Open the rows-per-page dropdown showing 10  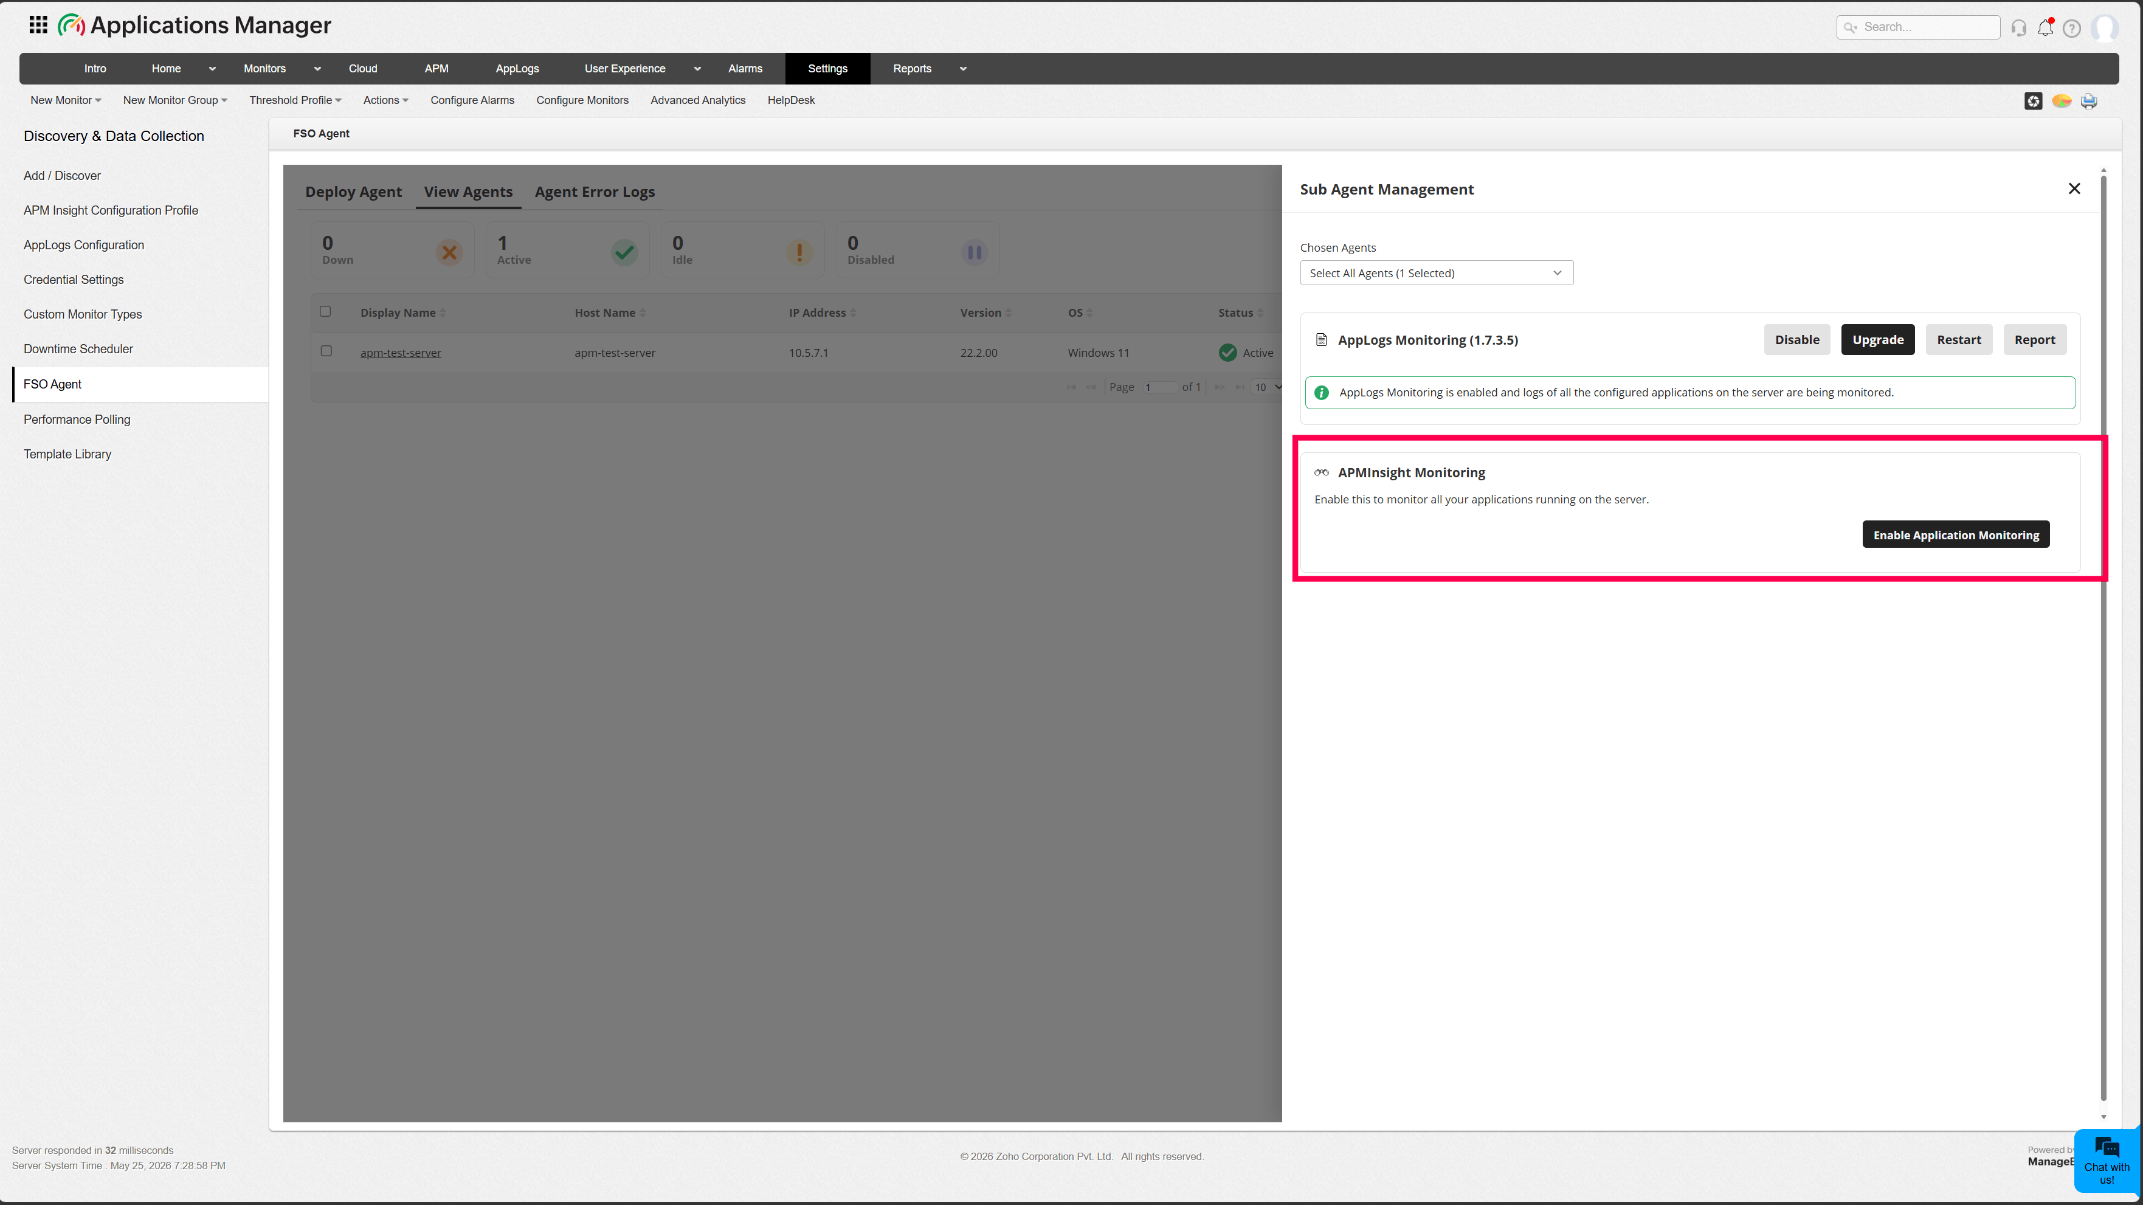(x=1267, y=387)
